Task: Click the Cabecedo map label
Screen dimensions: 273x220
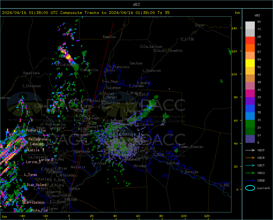Action: tap(37, 144)
